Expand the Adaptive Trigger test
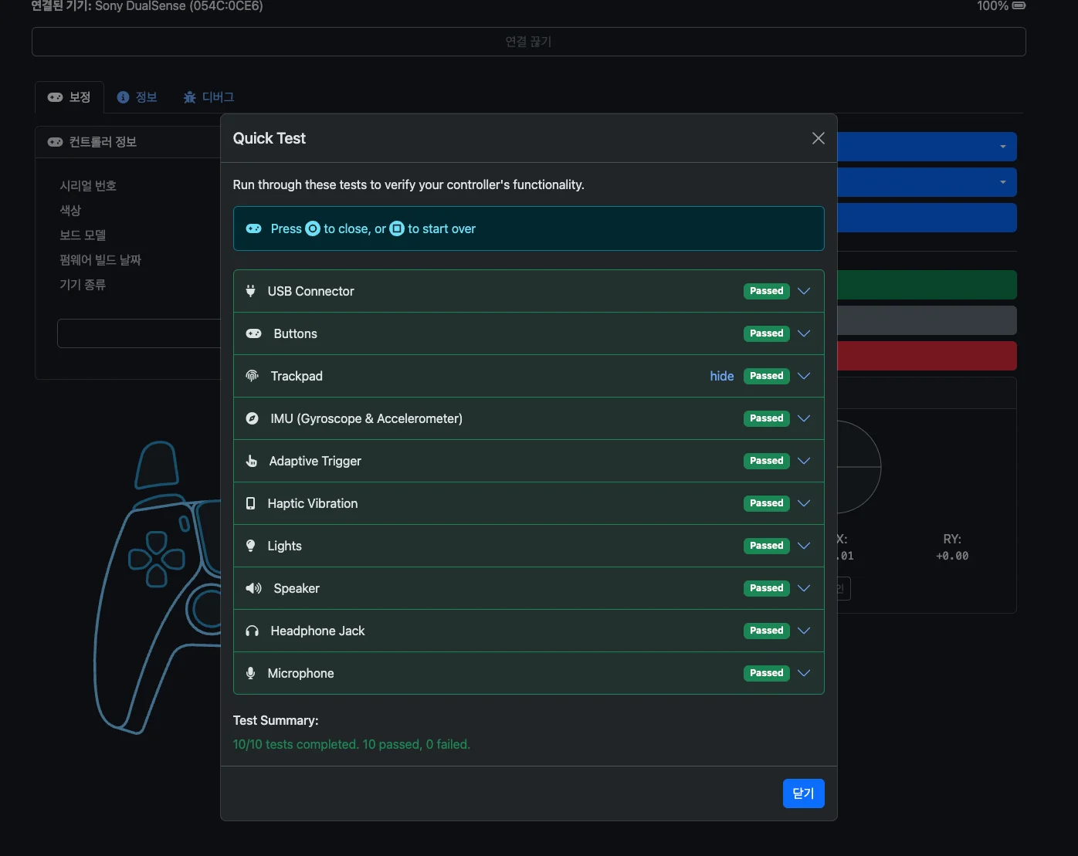The image size is (1078, 856). pyautogui.click(x=804, y=461)
